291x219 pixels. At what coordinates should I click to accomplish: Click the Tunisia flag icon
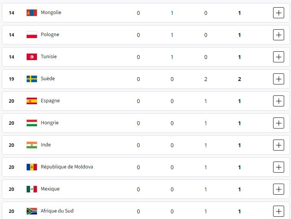(x=32, y=57)
